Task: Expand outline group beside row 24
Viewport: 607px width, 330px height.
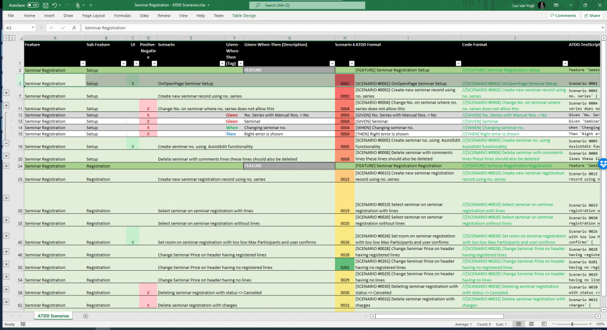Action: coord(6,166)
